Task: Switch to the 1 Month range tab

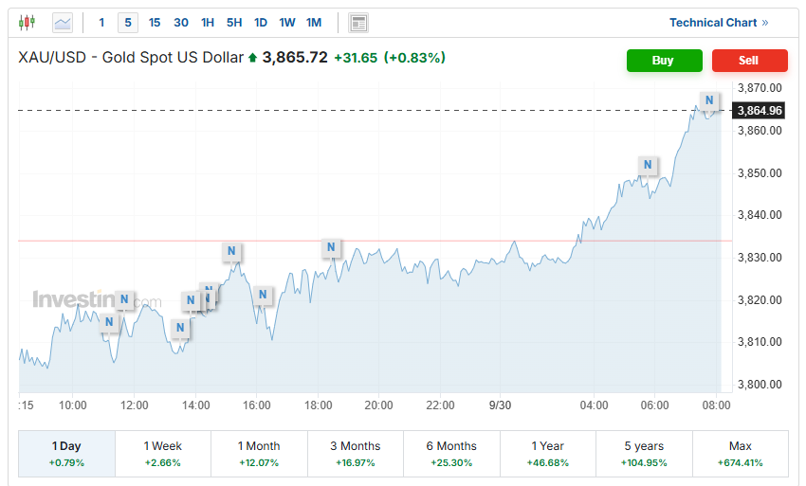Action: click(259, 454)
